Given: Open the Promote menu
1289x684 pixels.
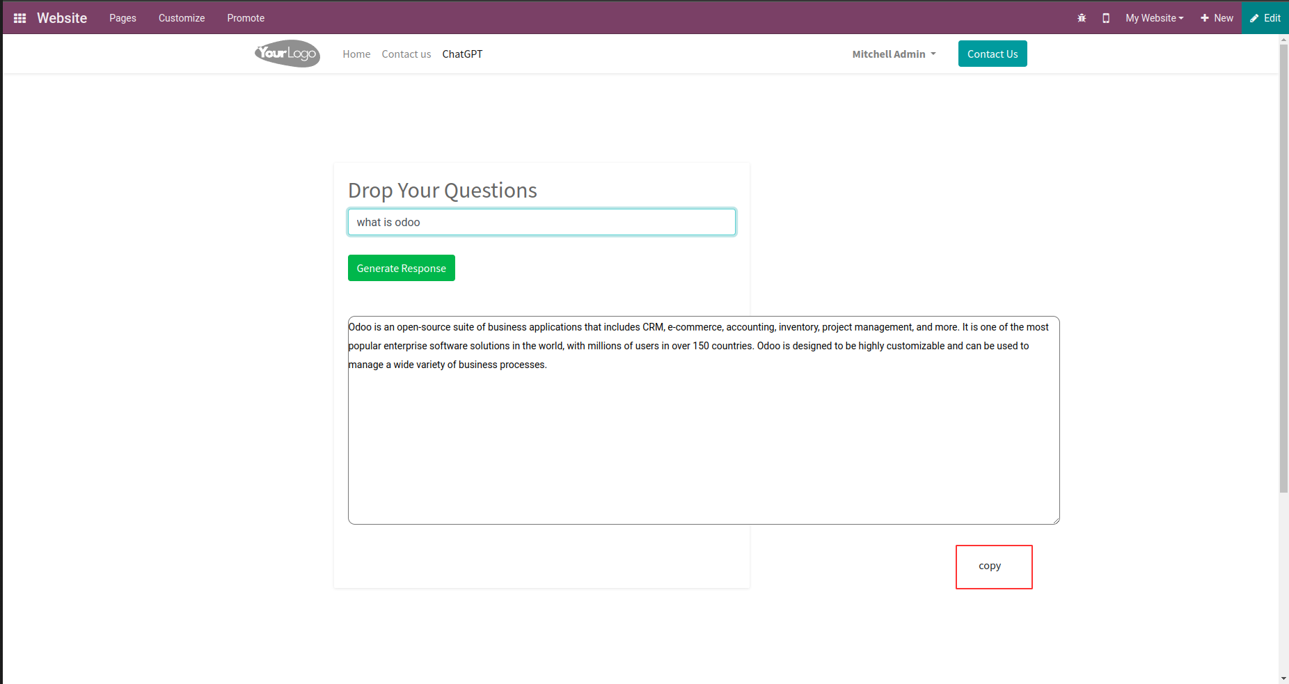Looking at the screenshot, I should click(x=246, y=18).
